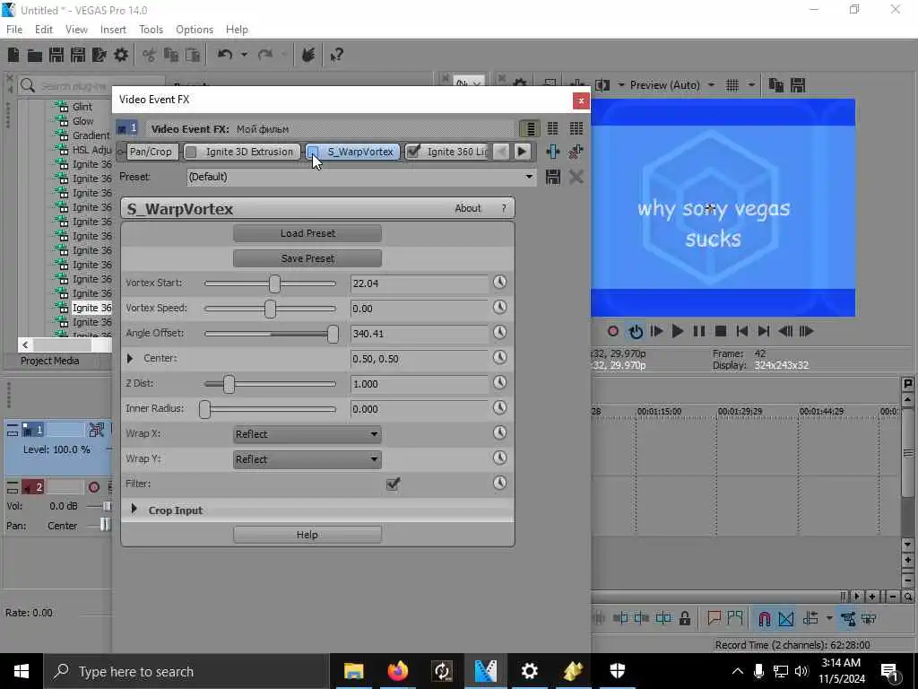Toggle the Ignite 3D Extrusion effect checkbox
918x689 pixels.
(191, 153)
